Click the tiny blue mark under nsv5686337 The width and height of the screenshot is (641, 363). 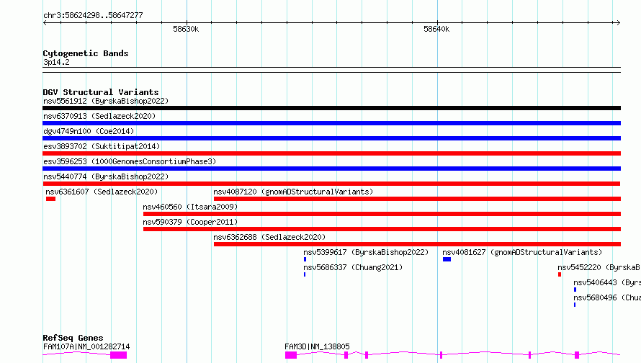(x=305, y=274)
